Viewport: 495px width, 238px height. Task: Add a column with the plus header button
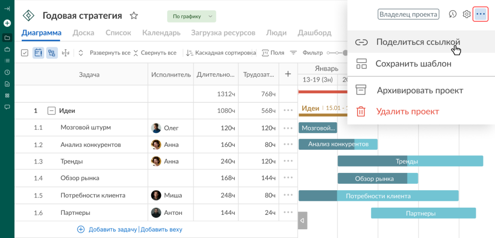[x=288, y=74]
